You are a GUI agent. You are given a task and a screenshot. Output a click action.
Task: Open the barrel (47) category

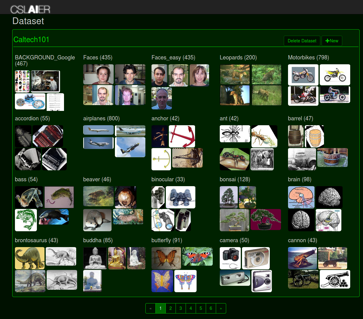click(301, 118)
